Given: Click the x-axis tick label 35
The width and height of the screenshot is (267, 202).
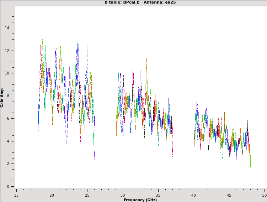Looking at the screenshot, I should [x=158, y=195].
